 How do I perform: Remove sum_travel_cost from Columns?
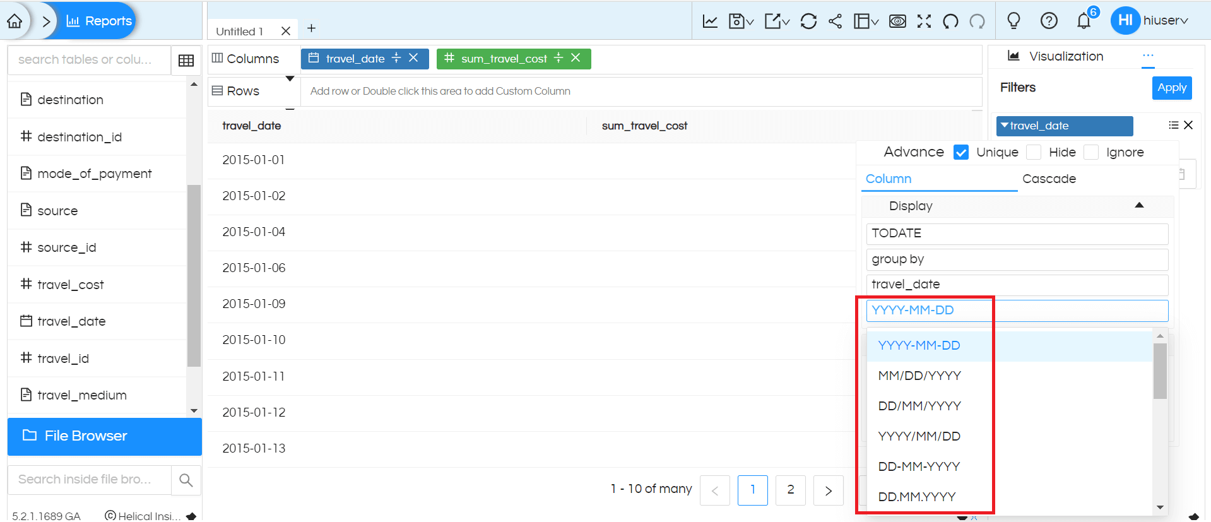[x=576, y=58]
